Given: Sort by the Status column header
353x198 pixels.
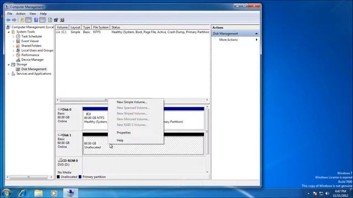Looking at the screenshot, I should [159, 27].
